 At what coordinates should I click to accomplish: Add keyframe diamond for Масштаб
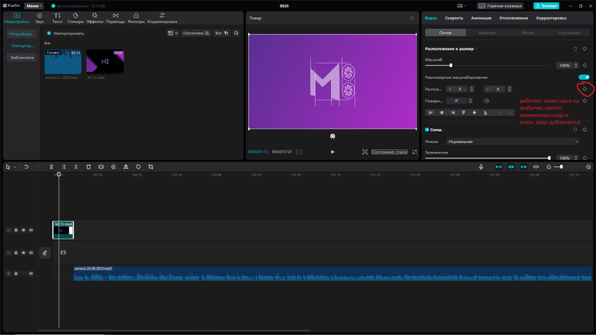[585, 66]
